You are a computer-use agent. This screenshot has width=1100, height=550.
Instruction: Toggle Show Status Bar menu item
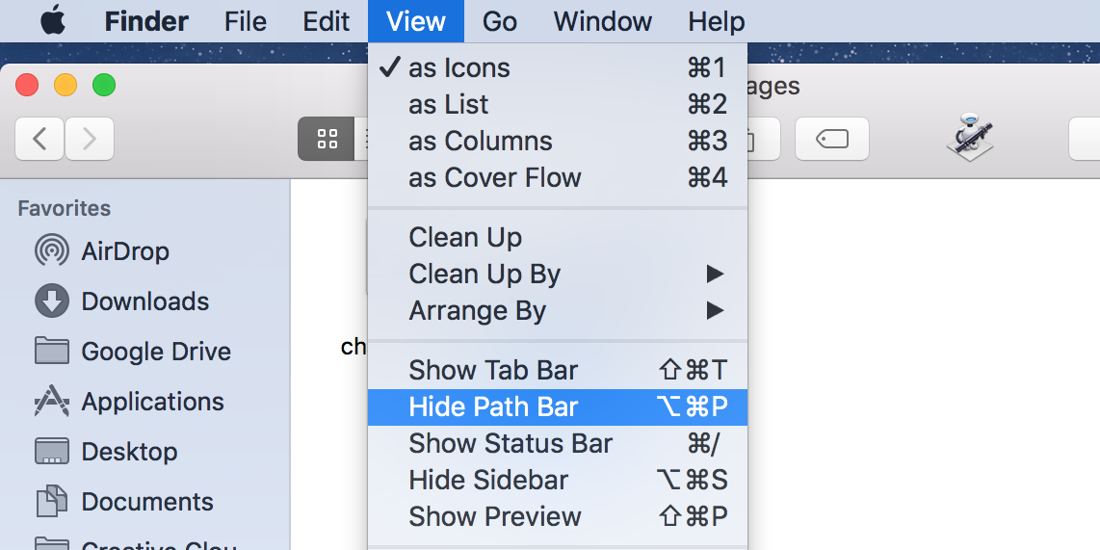pos(511,444)
